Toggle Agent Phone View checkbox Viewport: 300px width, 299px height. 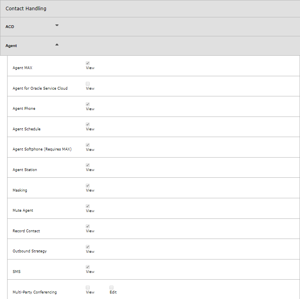click(x=88, y=104)
